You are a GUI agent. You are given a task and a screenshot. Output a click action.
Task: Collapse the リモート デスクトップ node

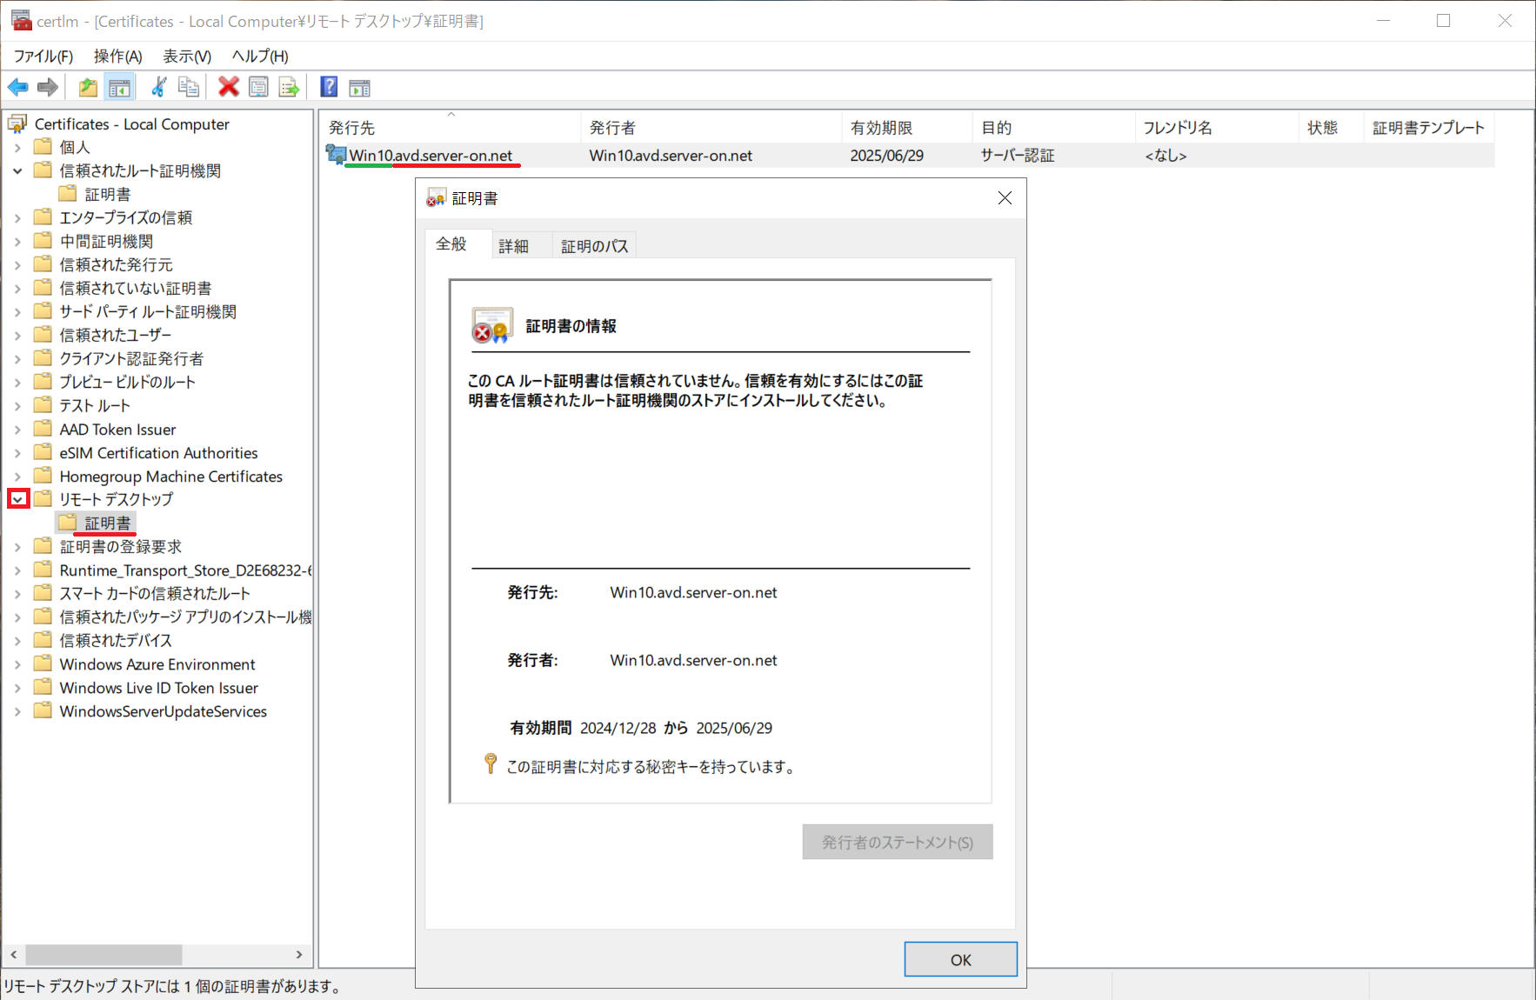point(17,499)
